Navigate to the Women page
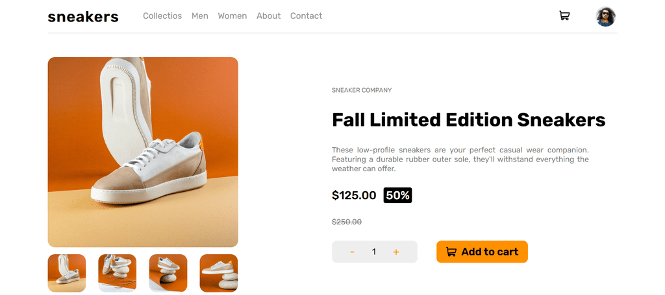665x295 pixels. [x=232, y=16]
